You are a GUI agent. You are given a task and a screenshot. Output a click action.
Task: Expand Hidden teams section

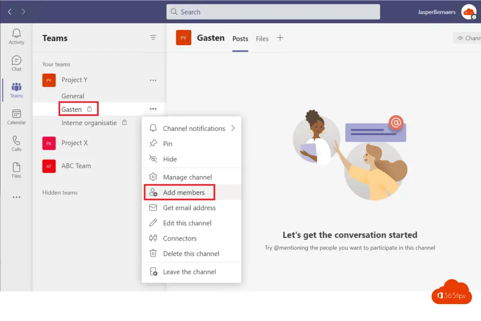click(60, 193)
